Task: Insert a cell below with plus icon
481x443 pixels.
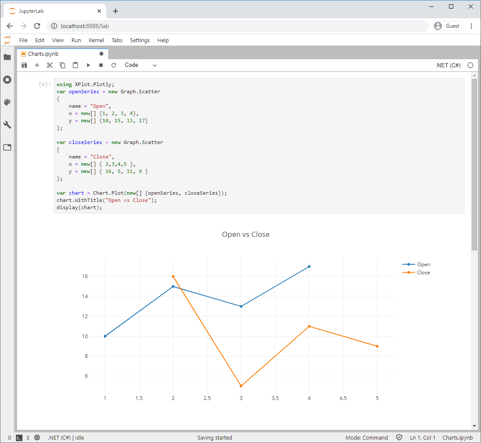Action: pos(37,65)
